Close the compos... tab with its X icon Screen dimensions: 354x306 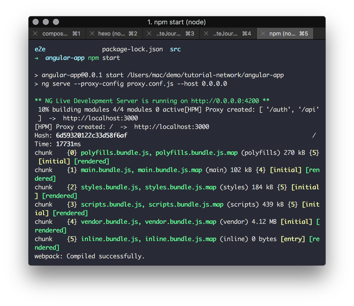click(x=35, y=33)
